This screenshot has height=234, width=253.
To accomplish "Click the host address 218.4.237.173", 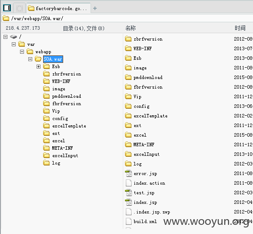I will click(23, 28).
